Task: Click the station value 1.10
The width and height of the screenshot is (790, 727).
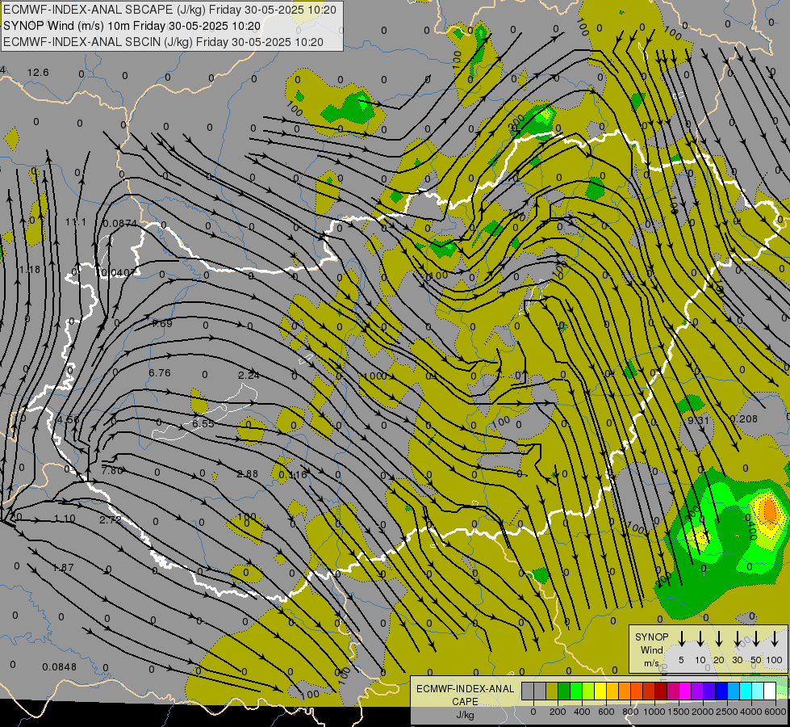Action: coord(65,518)
